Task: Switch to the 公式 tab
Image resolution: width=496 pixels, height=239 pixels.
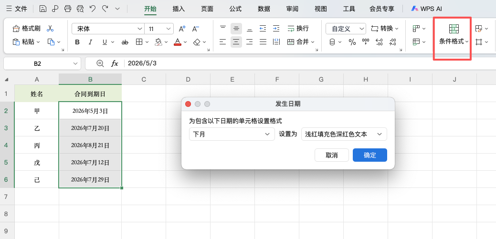Action: [x=236, y=9]
